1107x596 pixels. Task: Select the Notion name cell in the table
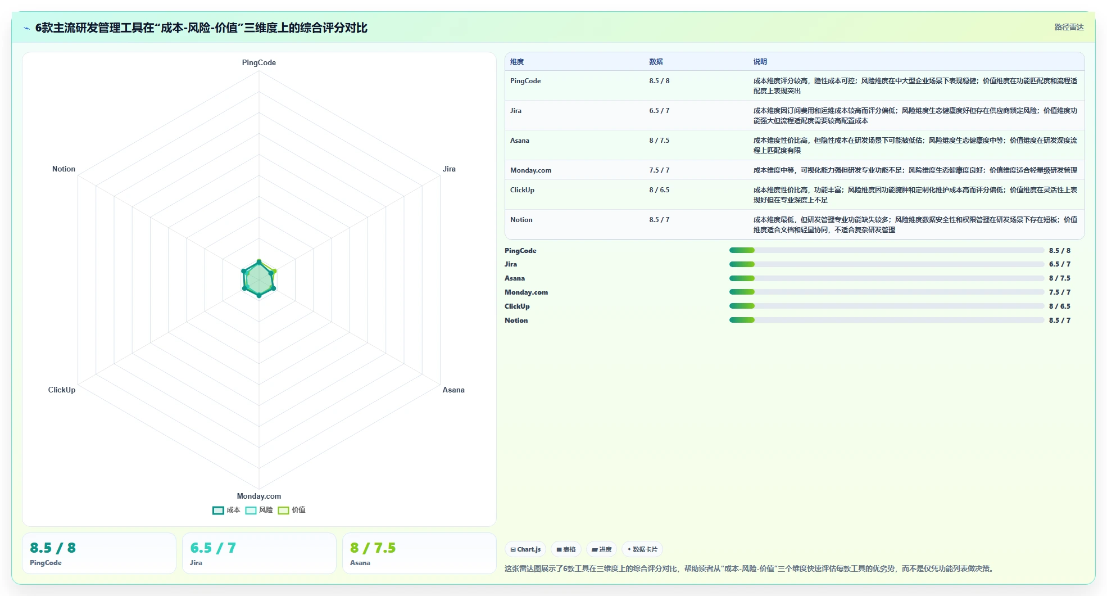521,220
